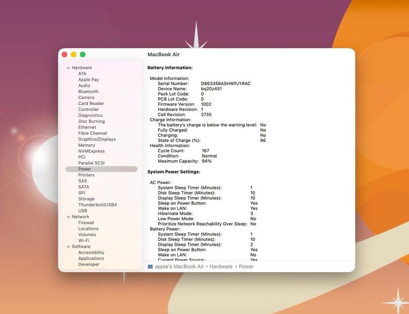This screenshot has height=314, width=409.
Task: Open Wi-Fi under the Network section
Action: click(x=83, y=241)
